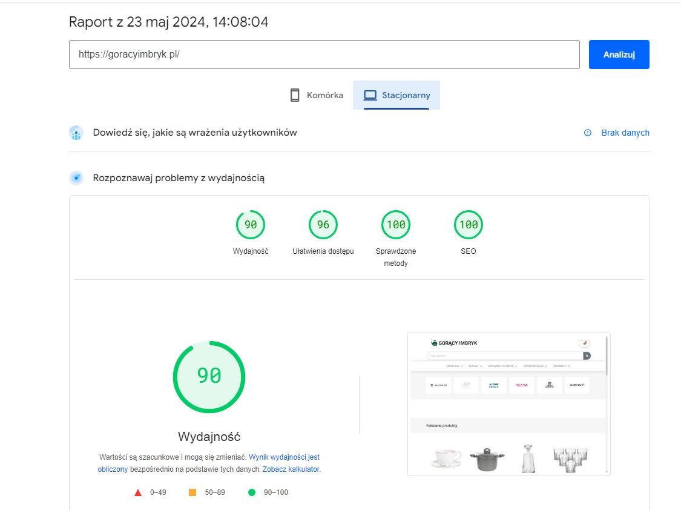Select the Ułatwienia dostępu score gauge 96
The height and width of the screenshot is (510, 681).
(323, 225)
